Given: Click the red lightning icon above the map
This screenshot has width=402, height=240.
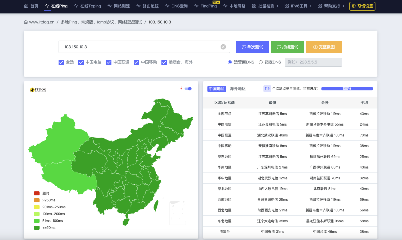Looking at the screenshot, I should 181,88.
